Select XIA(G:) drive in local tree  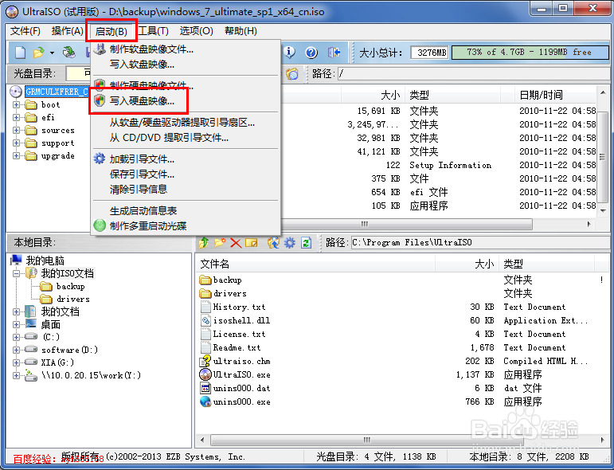[57, 362]
